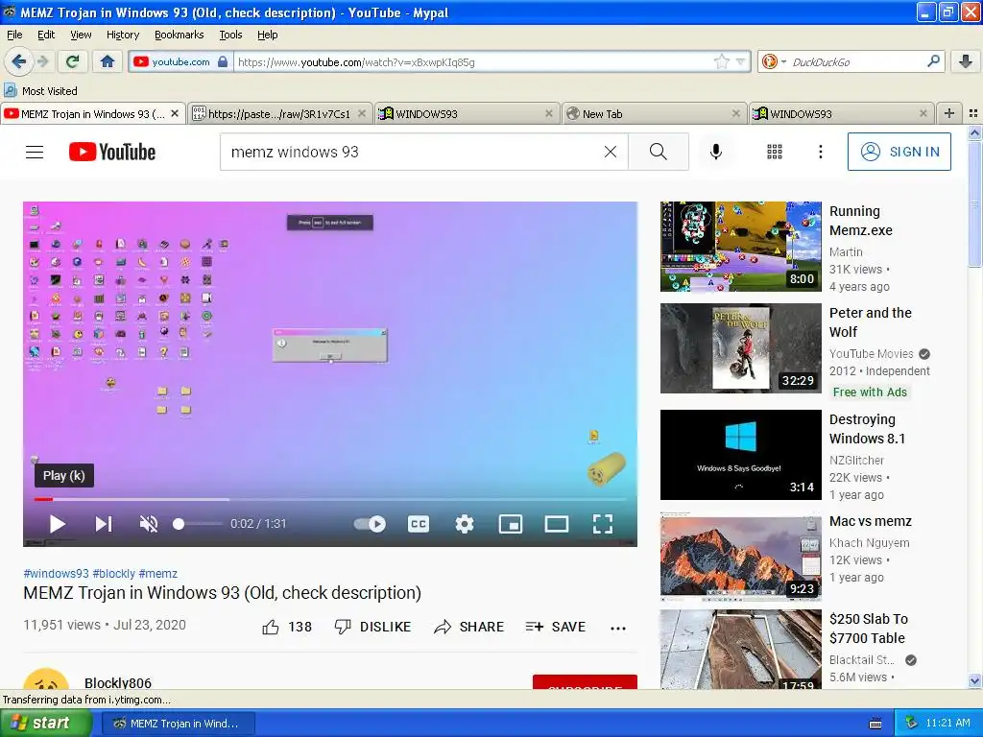Click the #memz hashtag link
983x737 pixels.
pos(158,574)
